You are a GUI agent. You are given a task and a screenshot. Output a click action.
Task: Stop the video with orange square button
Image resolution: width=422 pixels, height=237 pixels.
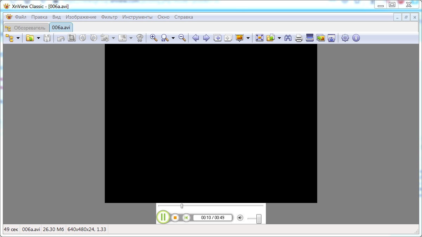(175, 218)
